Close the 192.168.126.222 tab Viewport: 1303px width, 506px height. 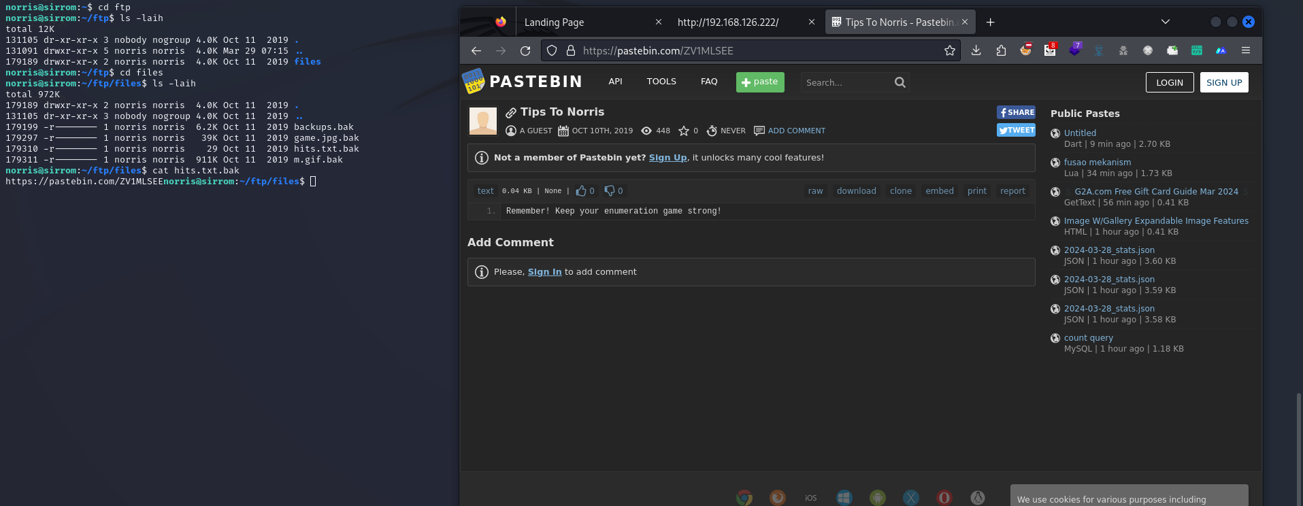click(x=812, y=22)
